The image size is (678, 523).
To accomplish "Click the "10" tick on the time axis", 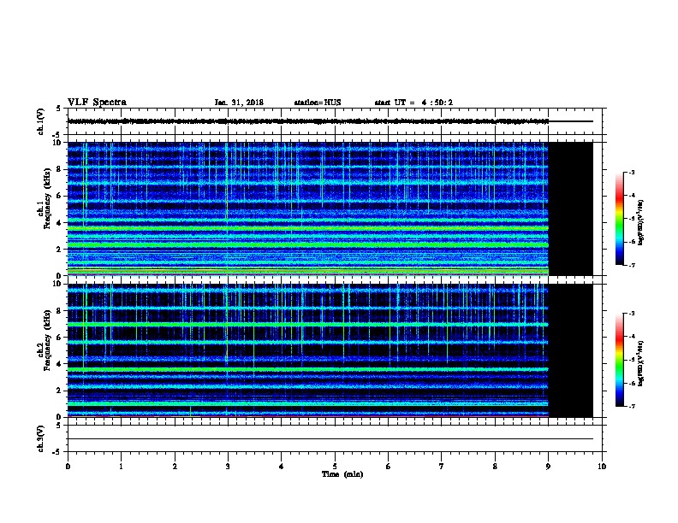I will point(602,467).
